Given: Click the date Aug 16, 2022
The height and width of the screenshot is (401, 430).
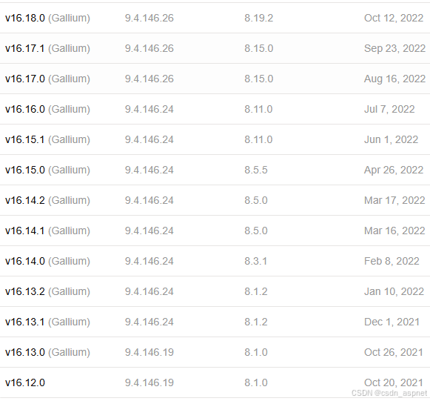Looking at the screenshot, I should point(394,79).
